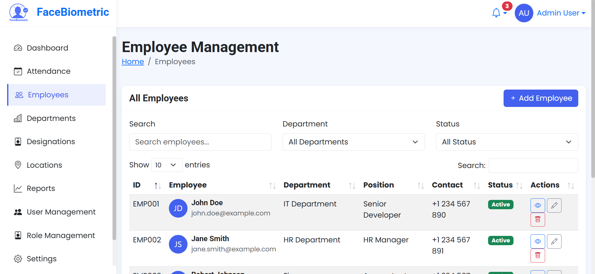
Task: View John Doe's details with eye icon
Action: click(x=538, y=205)
